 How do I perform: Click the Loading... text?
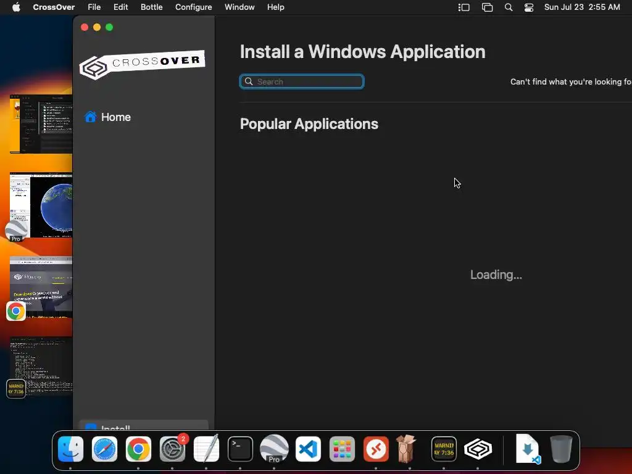click(496, 275)
